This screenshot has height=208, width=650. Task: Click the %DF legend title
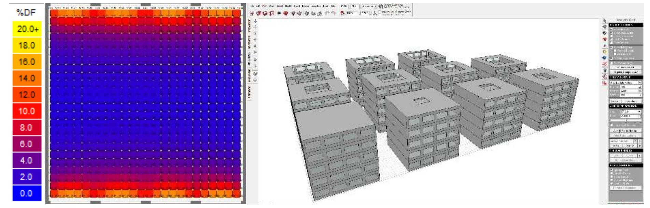pyautogui.click(x=26, y=13)
